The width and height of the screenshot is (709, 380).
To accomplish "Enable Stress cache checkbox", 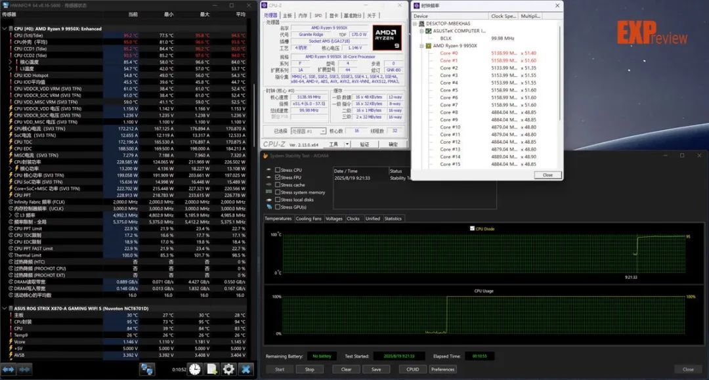I will (278, 185).
